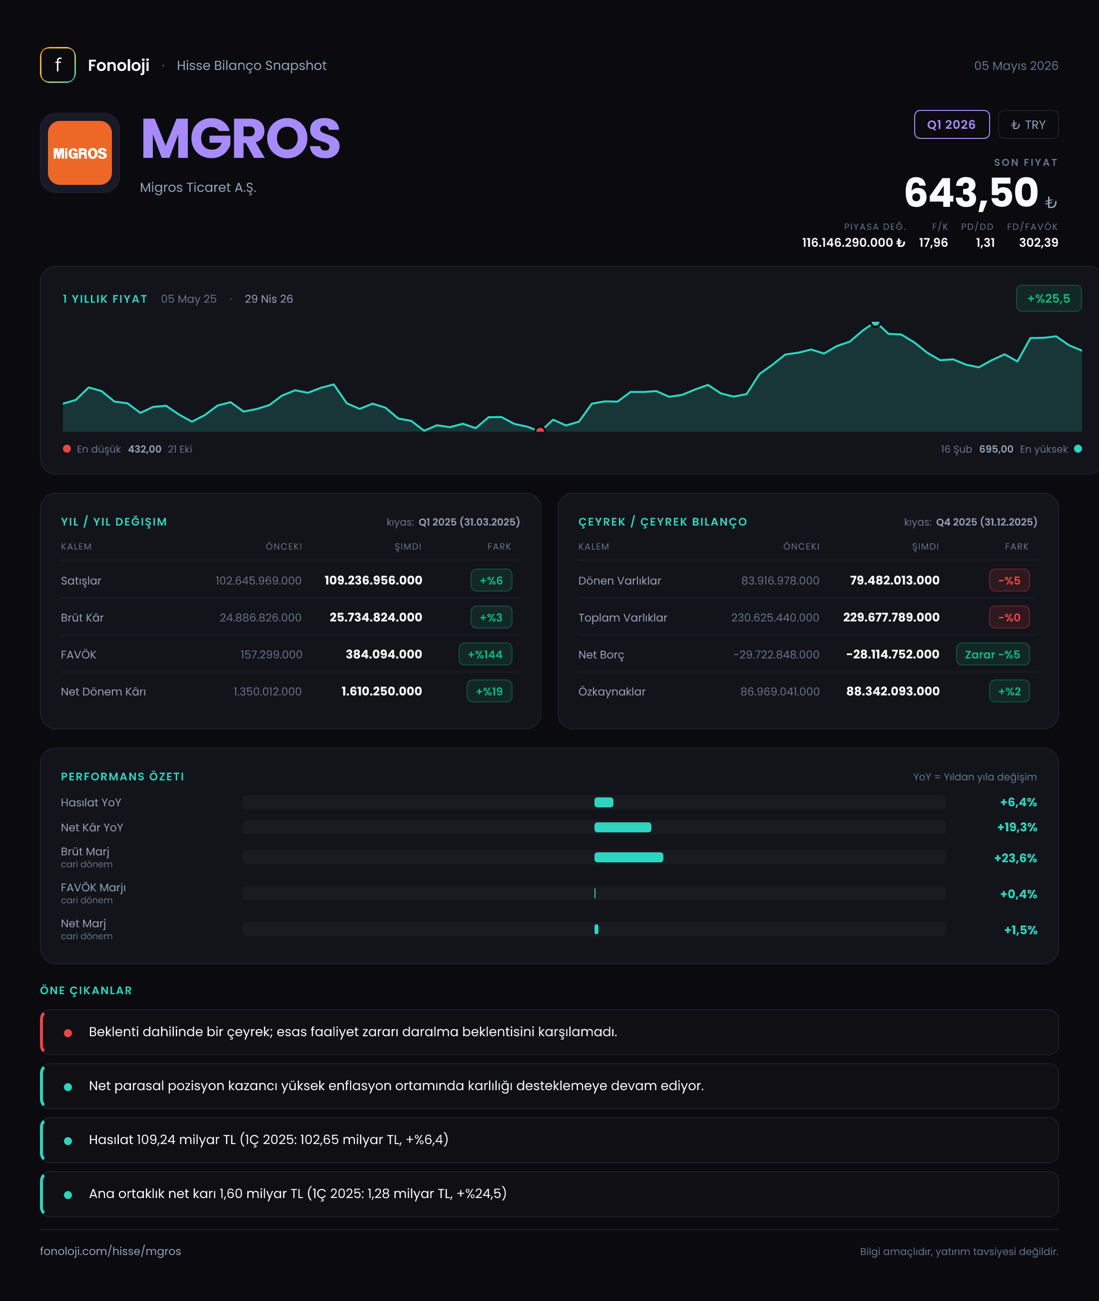Click the 'Q1 2025 (31.03.2025)' comparison label
Screen dimensions: 1099x1301
pyautogui.click(x=469, y=522)
